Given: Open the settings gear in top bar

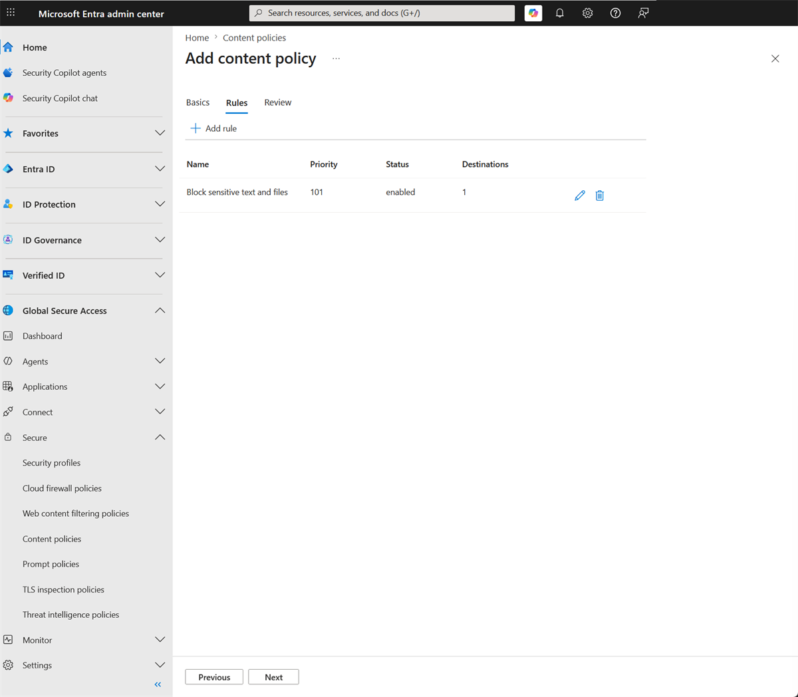Looking at the screenshot, I should pyautogui.click(x=588, y=13).
